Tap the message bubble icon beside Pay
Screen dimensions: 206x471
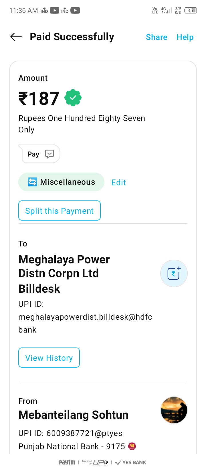click(x=49, y=154)
